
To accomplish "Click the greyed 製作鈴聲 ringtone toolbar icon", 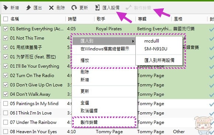I will click(128, 7).
